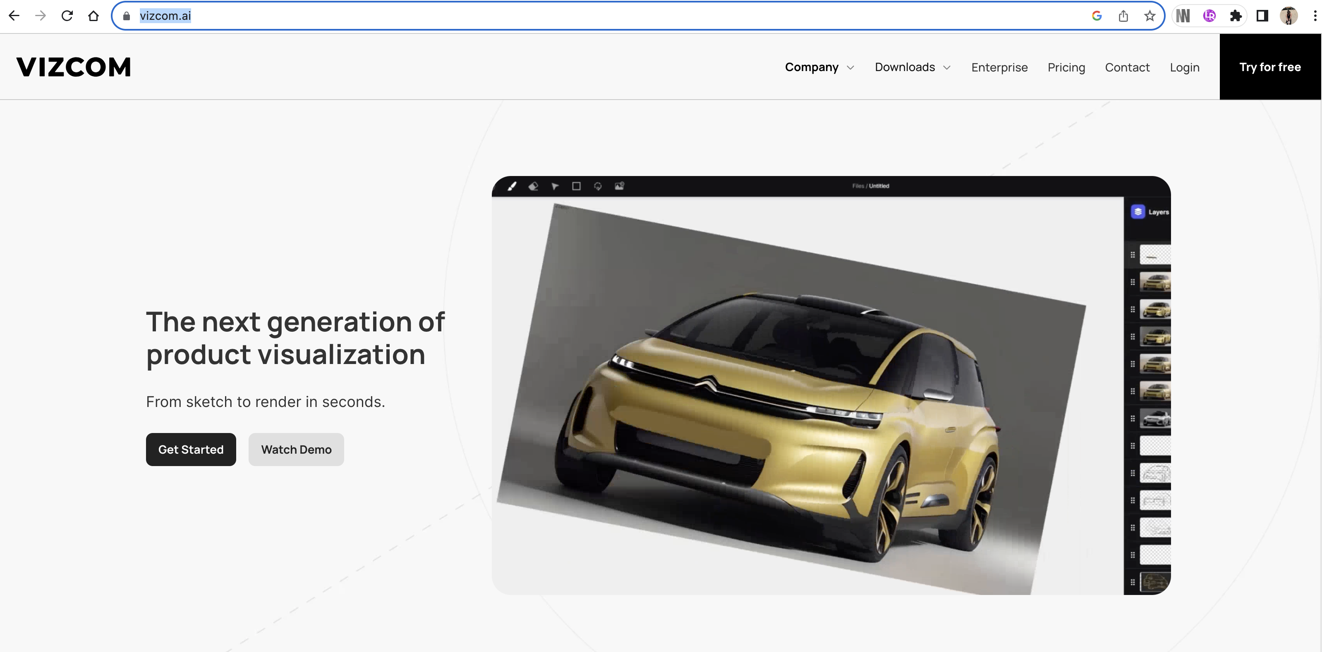Viewport: 1322px width, 652px height.
Task: Open the Enterprise page
Action: (999, 68)
